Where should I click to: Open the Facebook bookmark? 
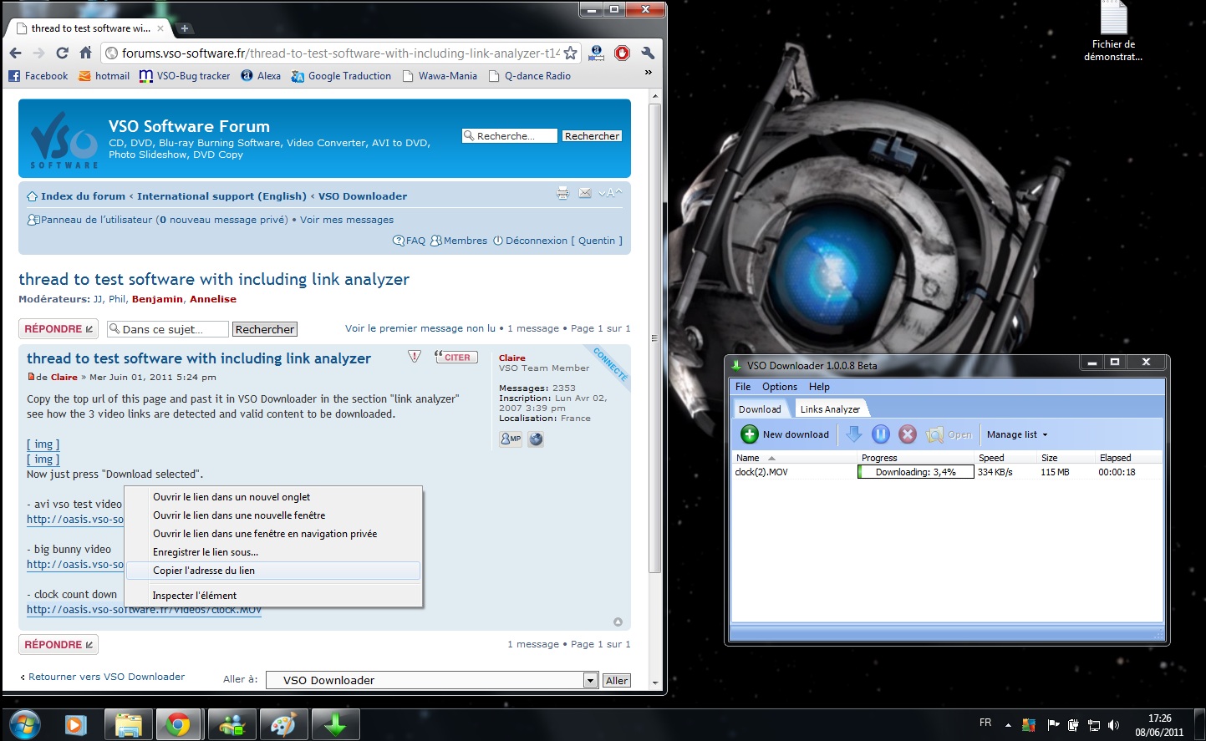coord(38,76)
